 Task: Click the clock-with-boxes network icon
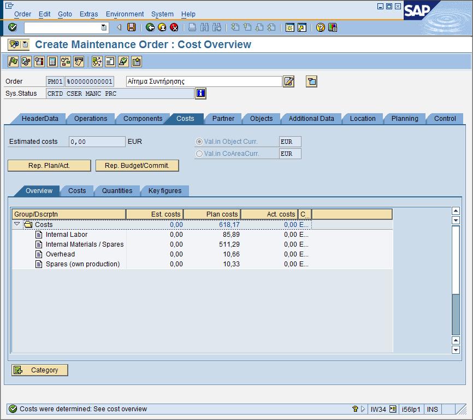coord(66,62)
